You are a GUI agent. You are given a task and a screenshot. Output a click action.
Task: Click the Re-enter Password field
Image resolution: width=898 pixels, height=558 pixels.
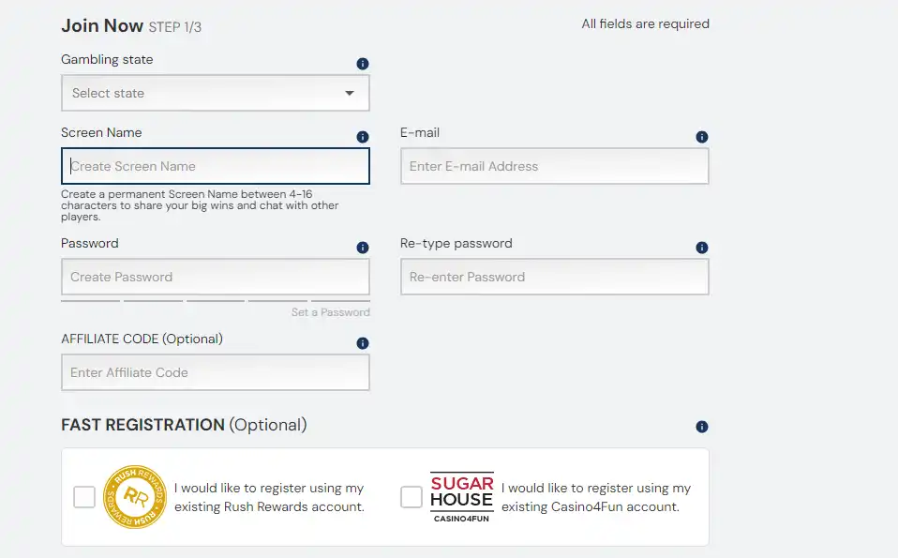(x=554, y=277)
